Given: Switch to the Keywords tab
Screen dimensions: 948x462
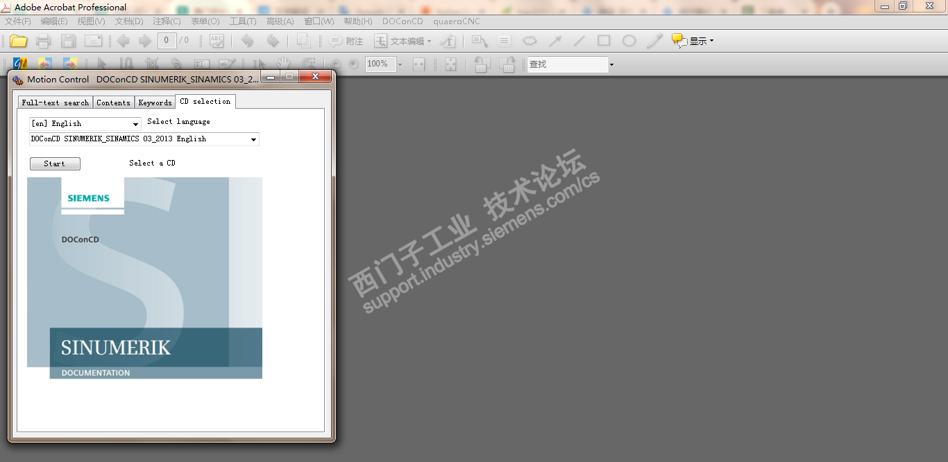Looking at the screenshot, I should (x=155, y=103).
